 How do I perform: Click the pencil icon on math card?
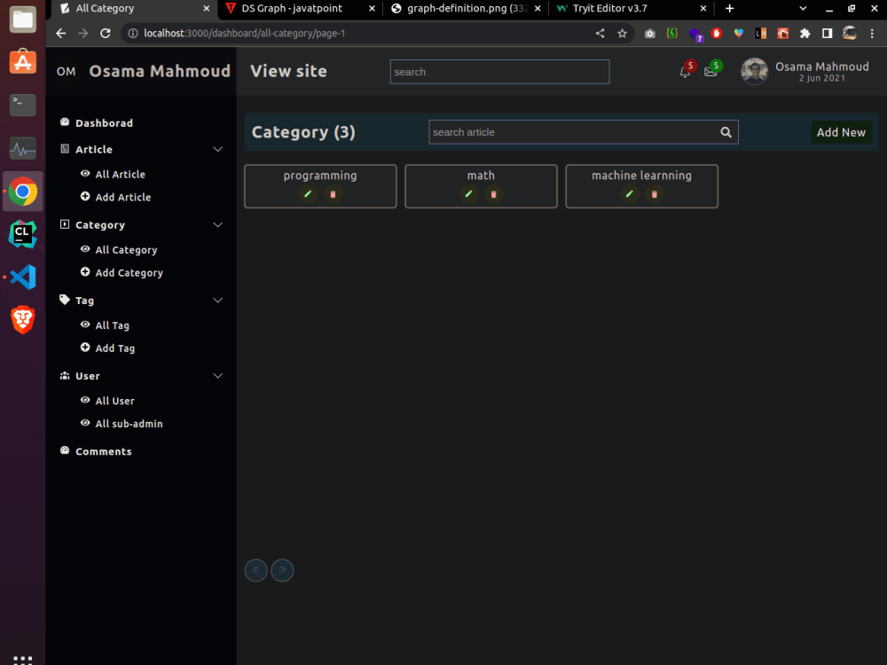coord(468,194)
